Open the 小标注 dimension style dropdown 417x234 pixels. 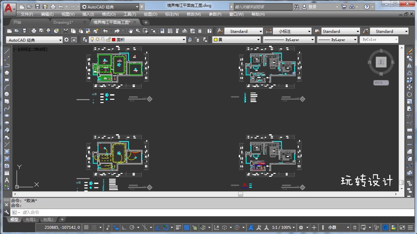(x=292, y=31)
